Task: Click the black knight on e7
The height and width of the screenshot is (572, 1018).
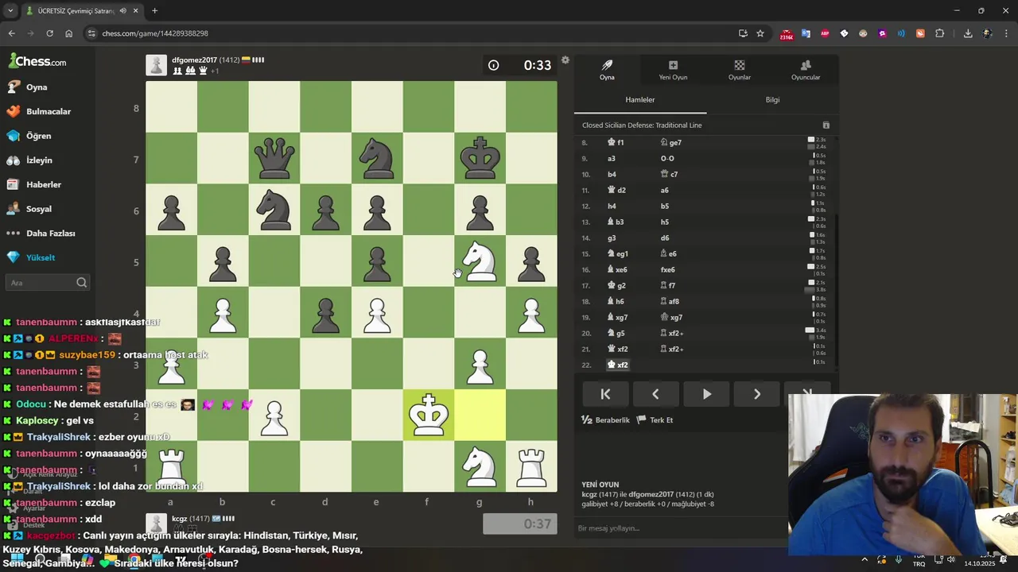Action: point(377,158)
